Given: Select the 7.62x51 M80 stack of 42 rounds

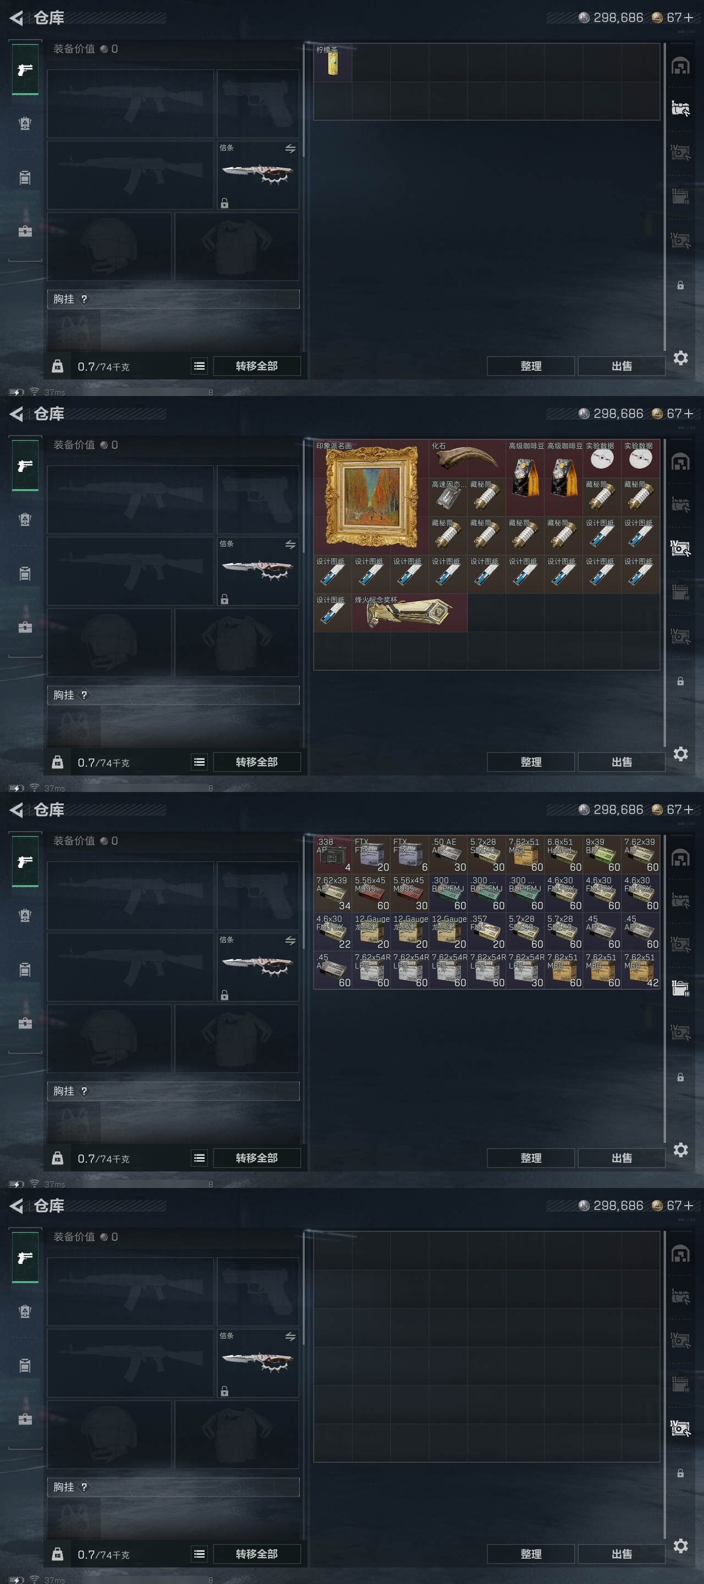Looking at the screenshot, I should (641, 970).
